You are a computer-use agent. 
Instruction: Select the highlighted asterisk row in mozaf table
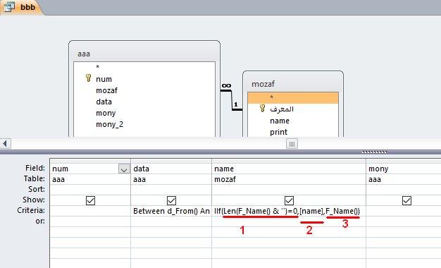293,98
